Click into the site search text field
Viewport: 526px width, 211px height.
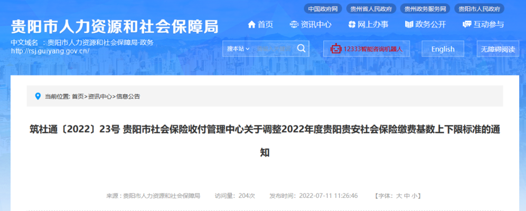coord(274,49)
